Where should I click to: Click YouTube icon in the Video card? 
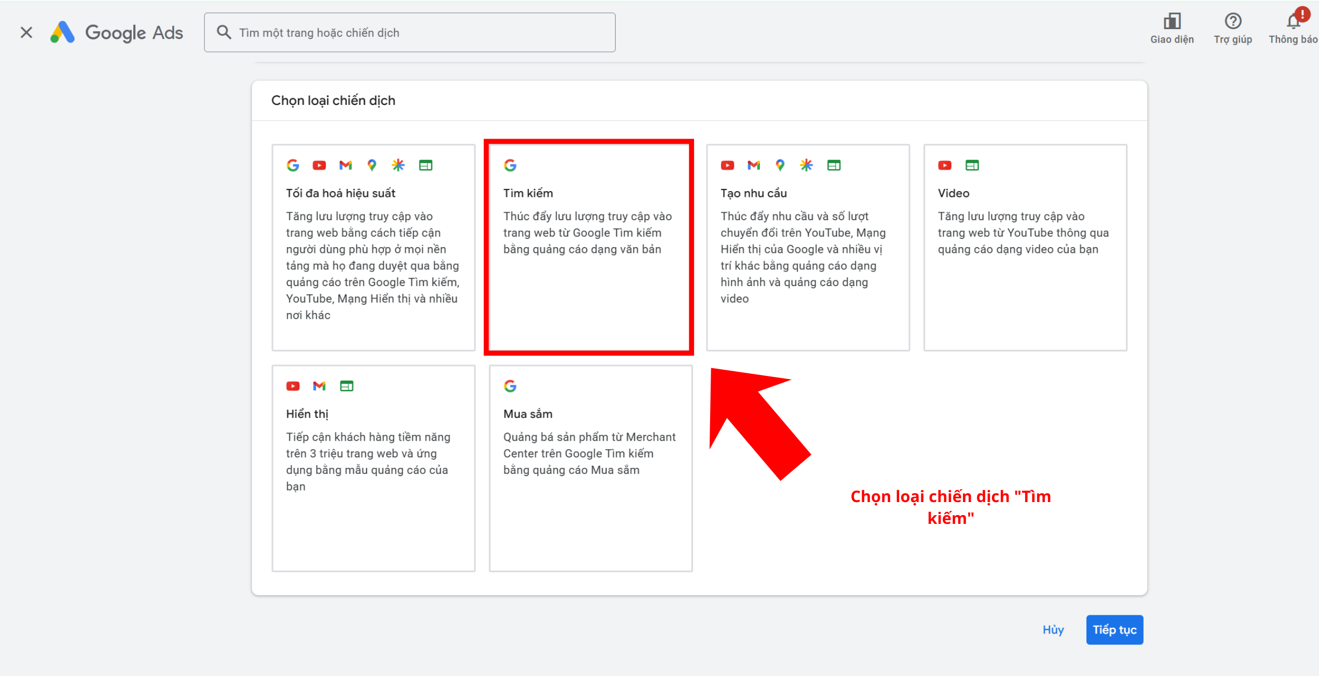pos(945,165)
